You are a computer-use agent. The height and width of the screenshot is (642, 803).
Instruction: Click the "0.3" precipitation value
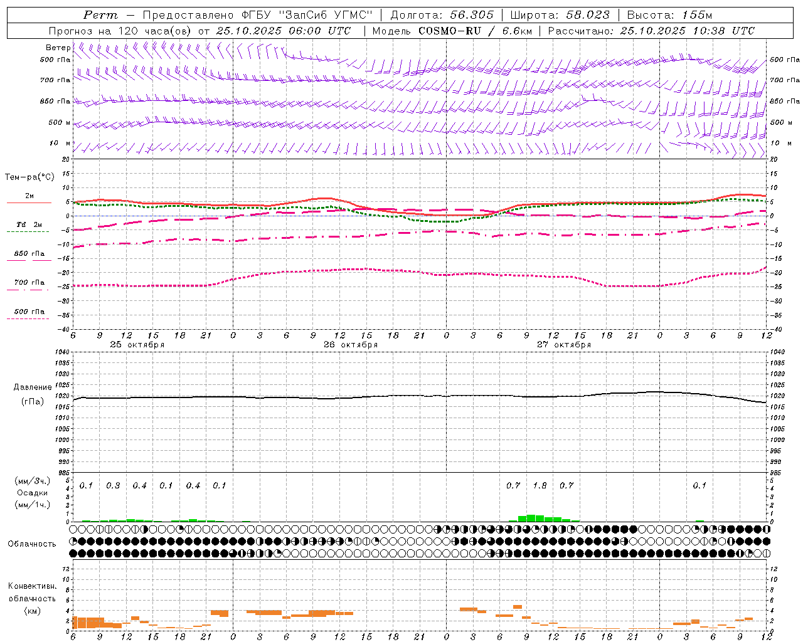(x=113, y=485)
